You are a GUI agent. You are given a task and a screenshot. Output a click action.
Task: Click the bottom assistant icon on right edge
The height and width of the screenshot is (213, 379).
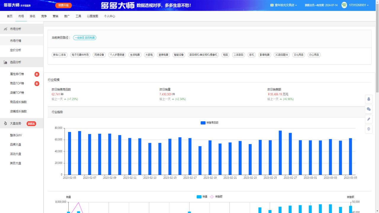369,129
